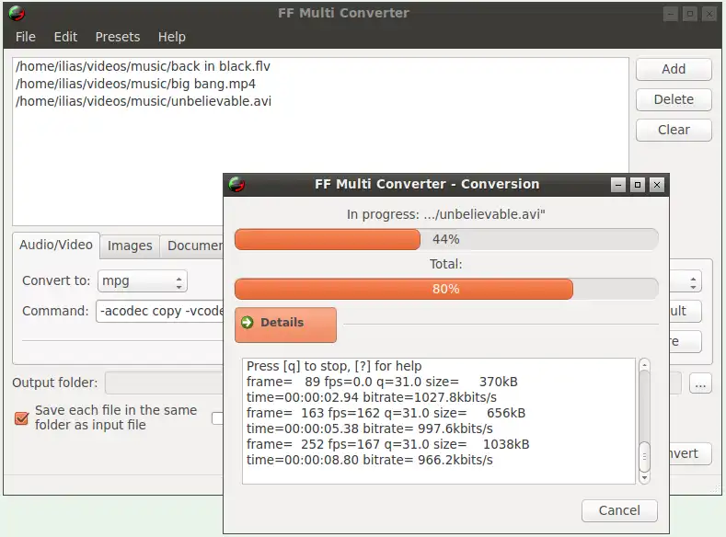The image size is (726, 537).
Task: Click the details log scrollbar handle
Action: [644, 456]
